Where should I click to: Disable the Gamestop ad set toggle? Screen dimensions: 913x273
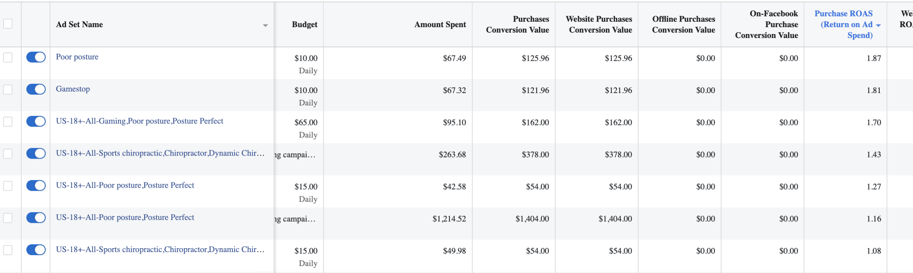click(x=36, y=89)
